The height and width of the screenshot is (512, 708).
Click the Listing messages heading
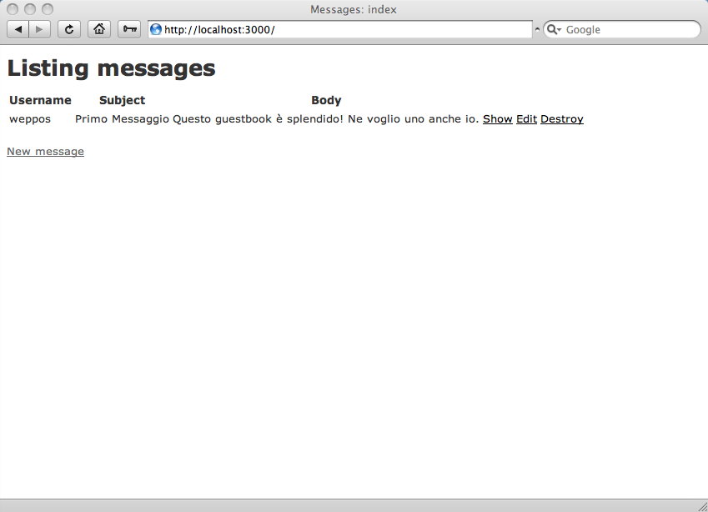(x=111, y=68)
